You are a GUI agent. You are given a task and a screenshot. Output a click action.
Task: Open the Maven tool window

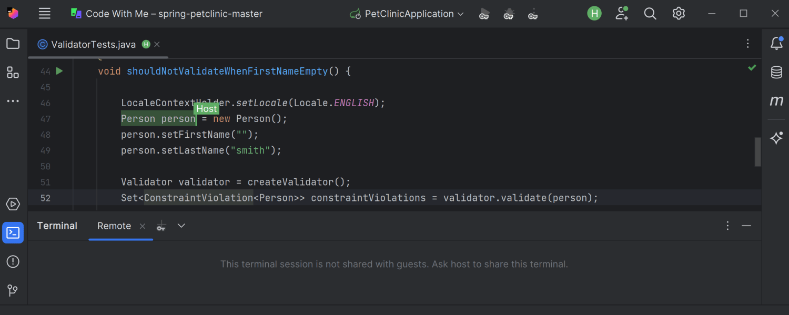tap(776, 101)
